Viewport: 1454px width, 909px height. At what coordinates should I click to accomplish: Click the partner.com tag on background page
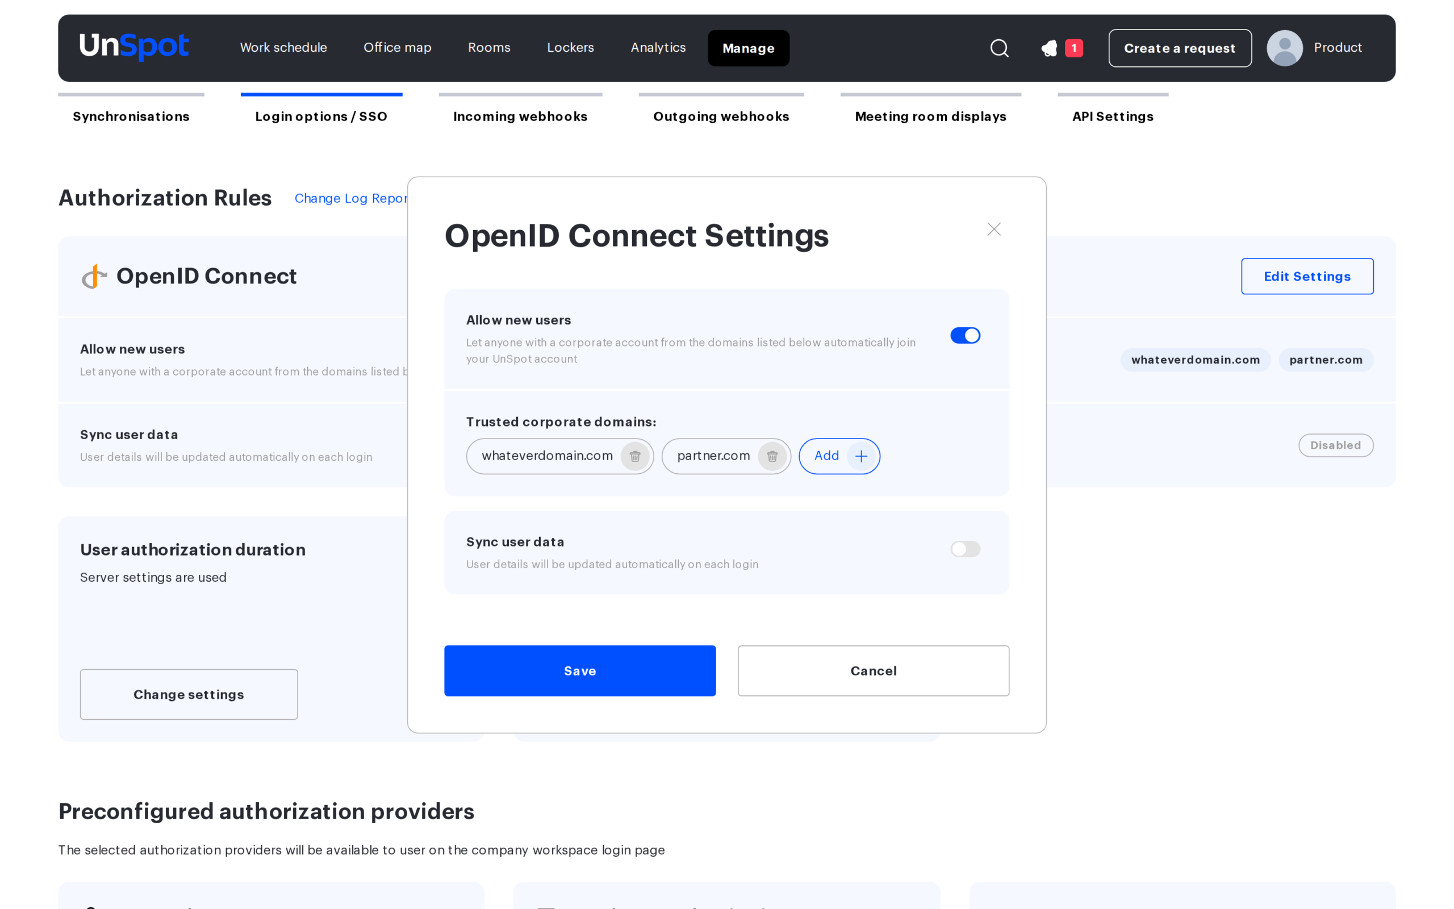pos(1326,360)
